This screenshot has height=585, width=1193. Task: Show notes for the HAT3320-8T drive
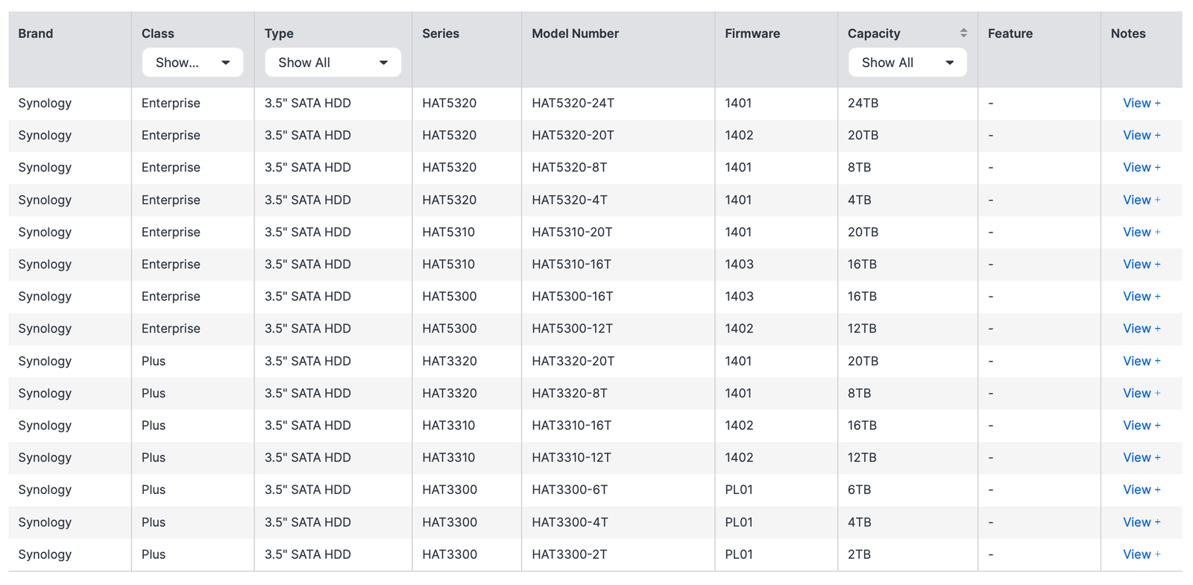[x=1142, y=393]
